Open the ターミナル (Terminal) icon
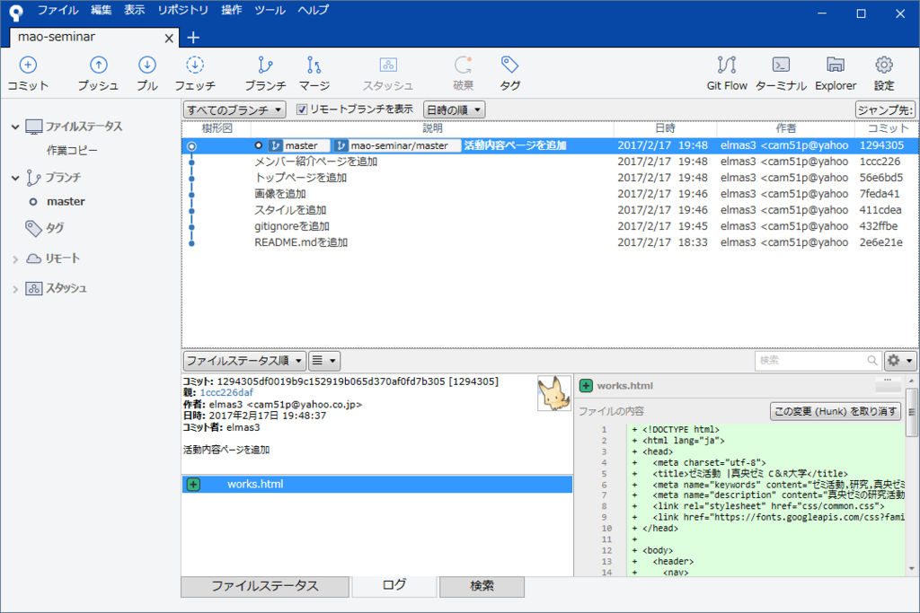Screen dimensions: 920x613 [x=781, y=72]
